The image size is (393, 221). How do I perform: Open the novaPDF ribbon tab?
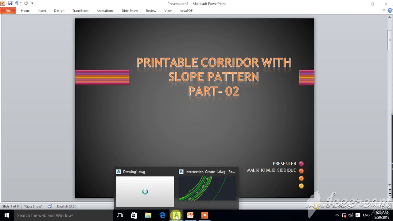pyautogui.click(x=186, y=11)
